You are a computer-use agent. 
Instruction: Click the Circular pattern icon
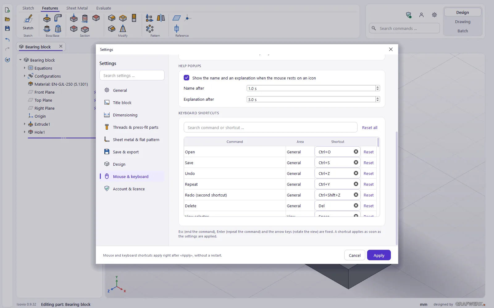(x=150, y=29)
